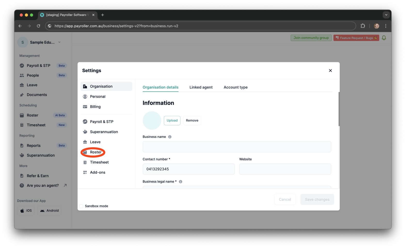Screen dimensions: 406x248
Task: Click the settings dialog scrollbar
Action: coord(339,109)
